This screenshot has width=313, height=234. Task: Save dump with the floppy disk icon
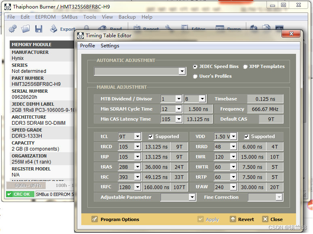point(39,29)
